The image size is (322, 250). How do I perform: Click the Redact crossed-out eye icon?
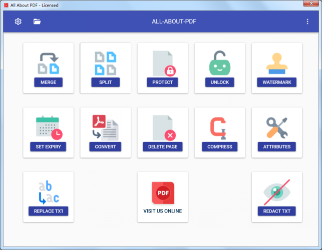coord(277,192)
